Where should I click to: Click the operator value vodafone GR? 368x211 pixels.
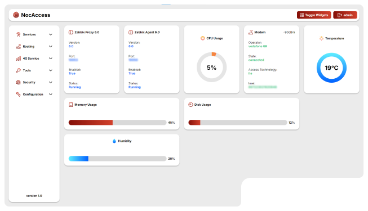(258, 46)
